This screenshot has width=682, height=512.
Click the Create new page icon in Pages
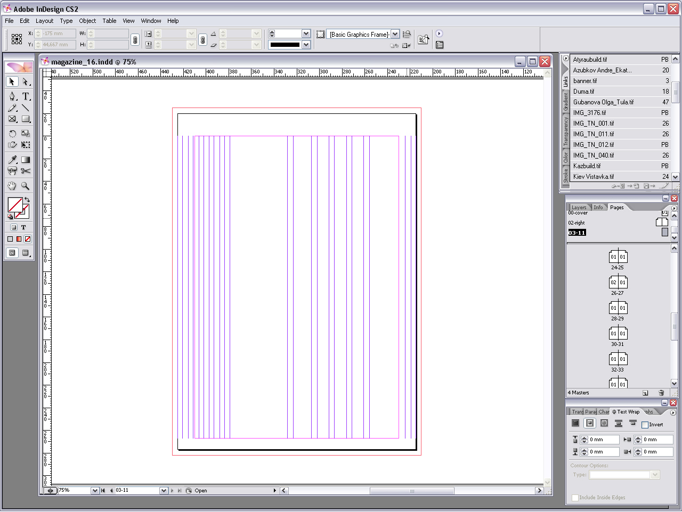tap(645, 393)
